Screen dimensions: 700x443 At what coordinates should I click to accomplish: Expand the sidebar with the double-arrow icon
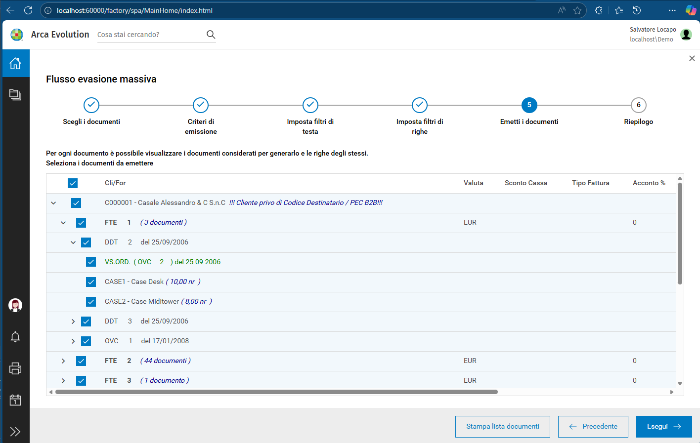[15, 432]
